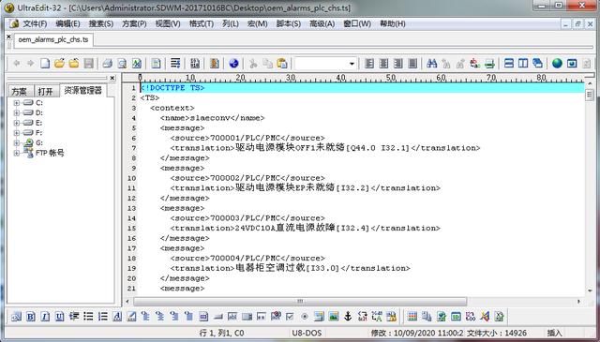
Task: Click the editor scroll down arrow
Action: pyautogui.click(x=590, y=290)
